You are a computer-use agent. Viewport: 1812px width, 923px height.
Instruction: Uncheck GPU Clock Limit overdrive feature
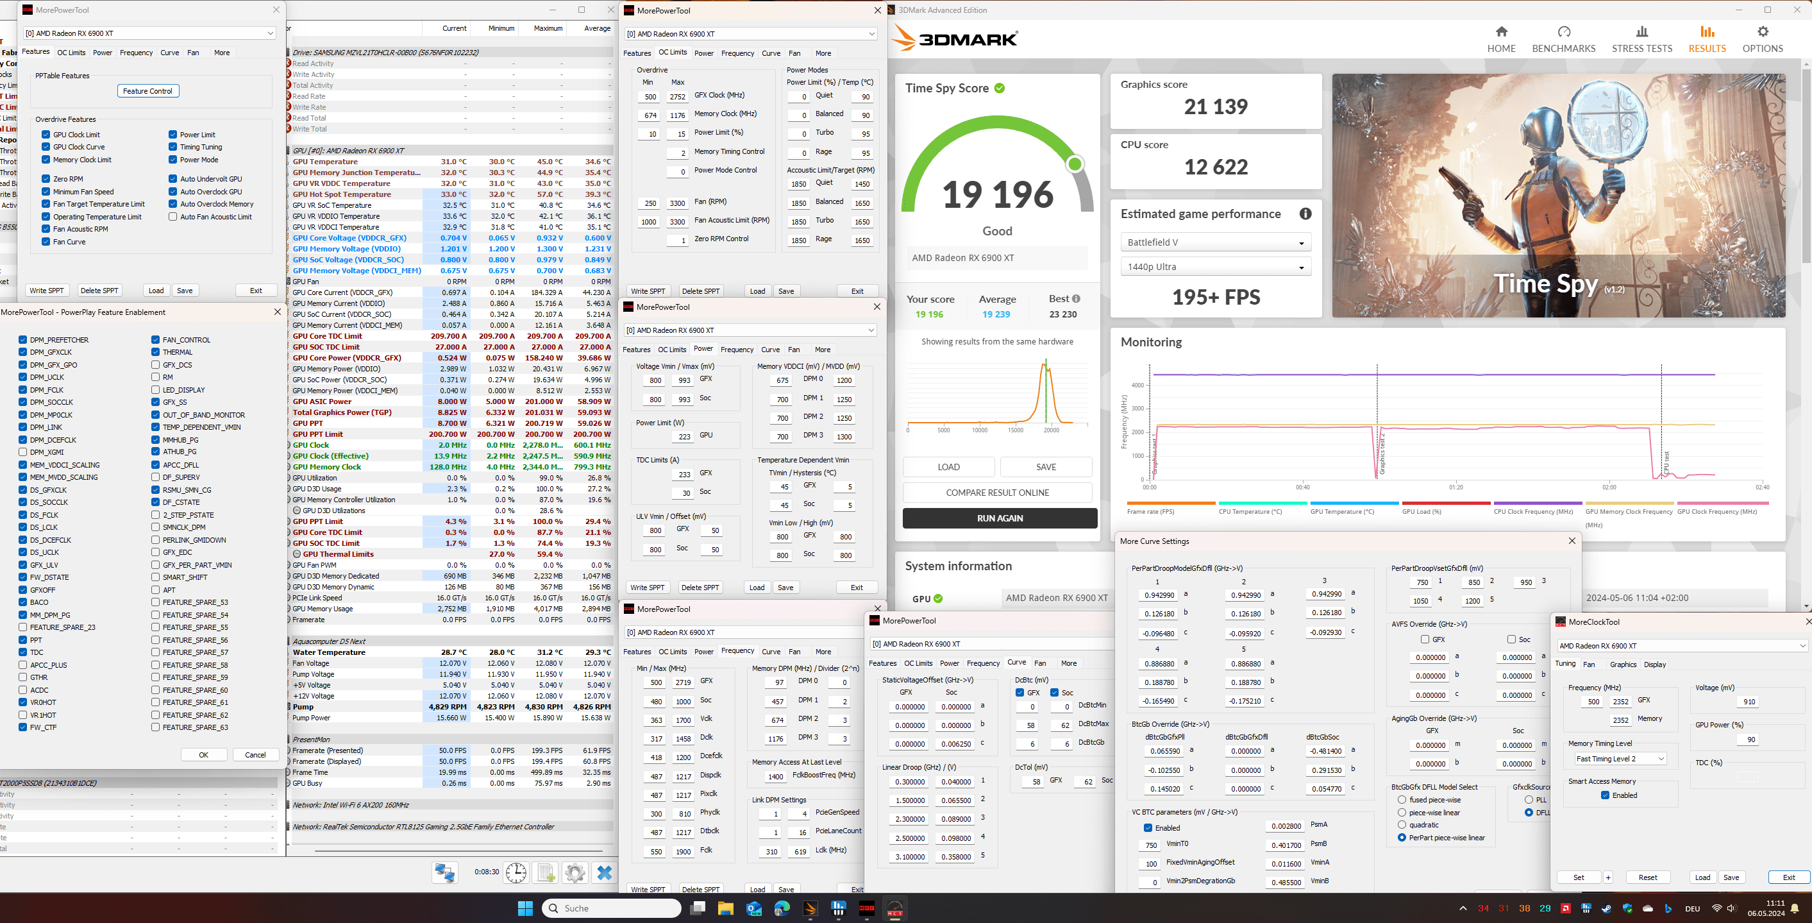(46, 134)
